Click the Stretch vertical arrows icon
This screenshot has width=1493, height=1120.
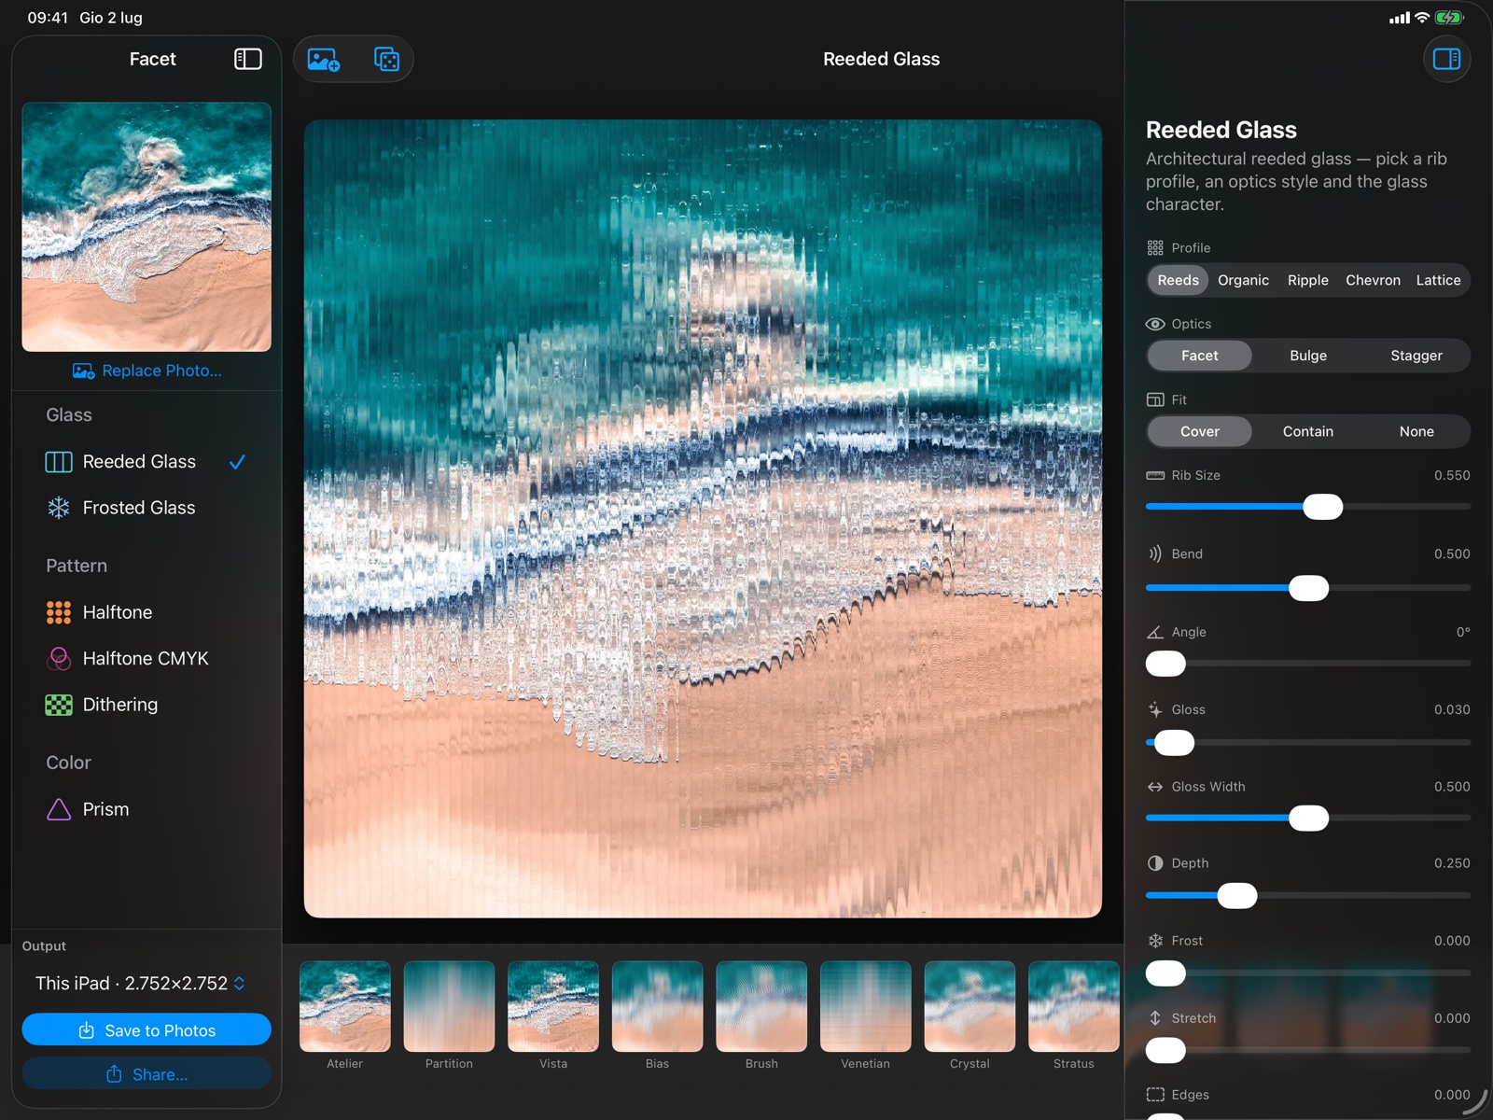(x=1155, y=1018)
